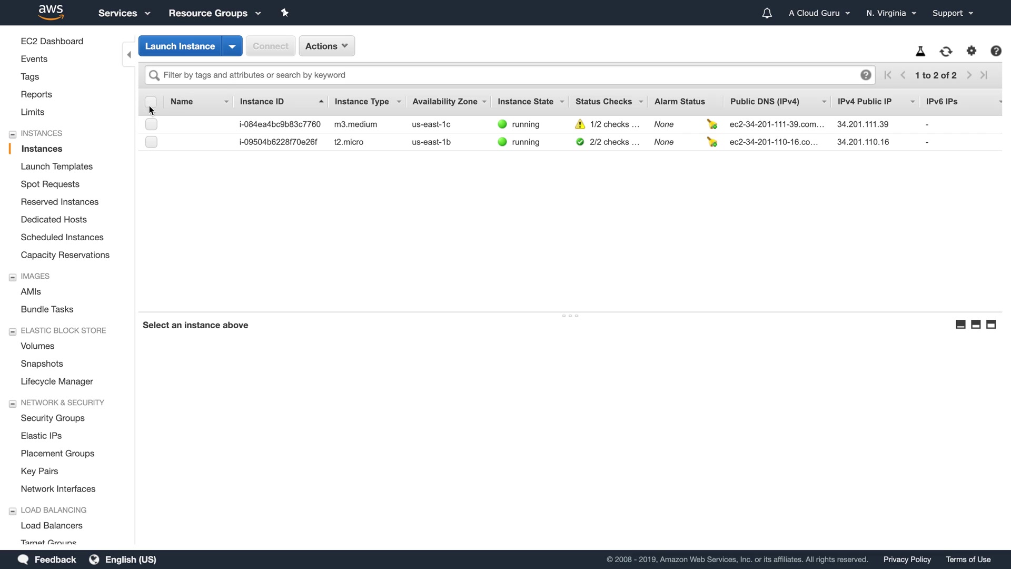The width and height of the screenshot is (1011, 569).
Task: Click the refresh instances icon
Action: pyautogui.click(x=946, y=51)
